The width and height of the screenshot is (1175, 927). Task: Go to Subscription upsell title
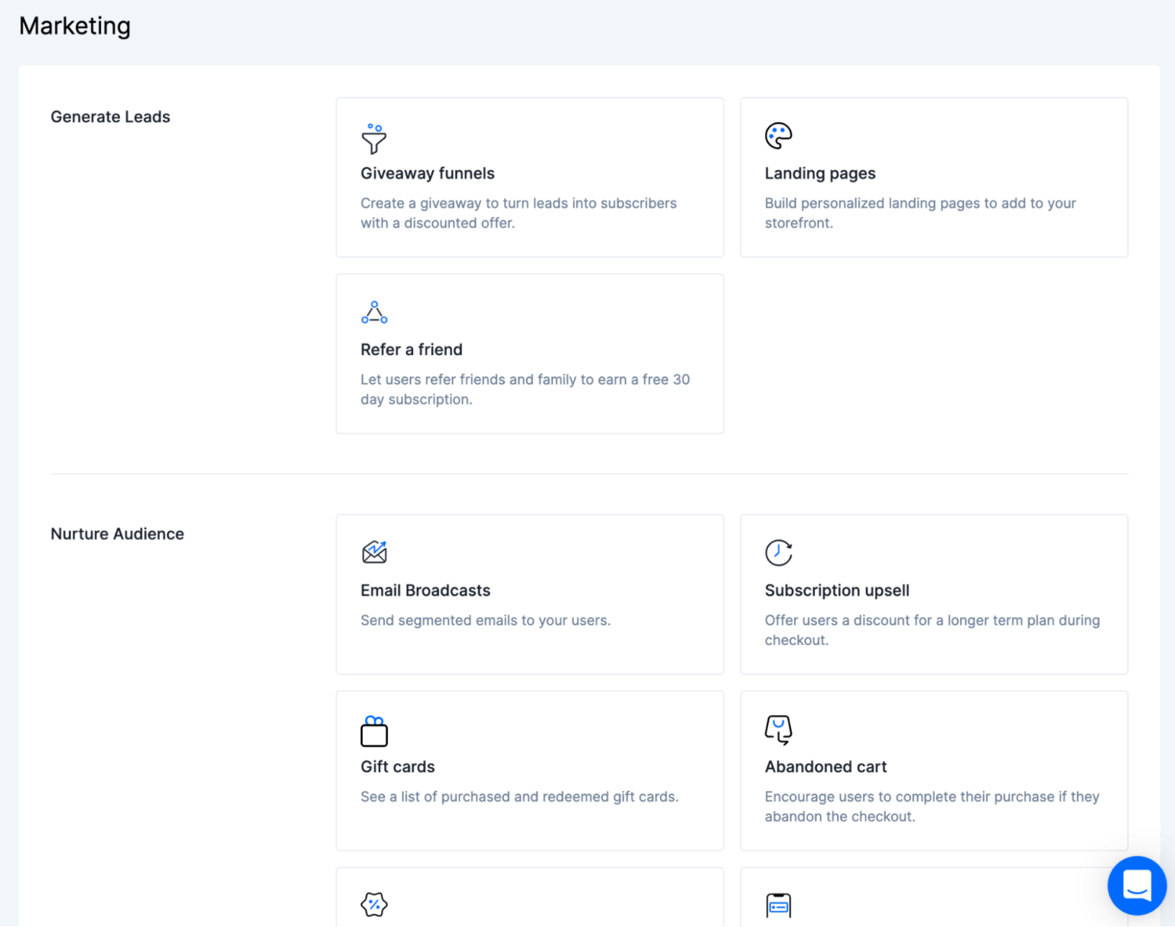pos(837,590)
